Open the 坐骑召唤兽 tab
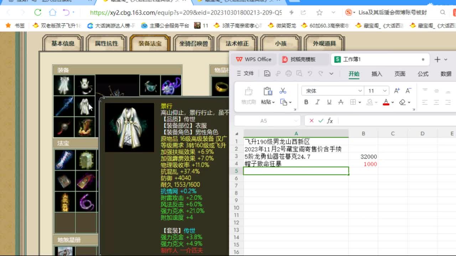 [194, 44]
